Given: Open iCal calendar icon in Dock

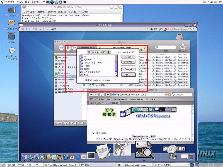Looking at the screenshot, I should click(x=72, y=157).
